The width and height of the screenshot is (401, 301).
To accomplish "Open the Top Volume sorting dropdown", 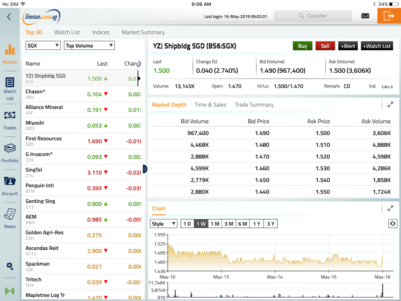I will click(x=89, y=46).
